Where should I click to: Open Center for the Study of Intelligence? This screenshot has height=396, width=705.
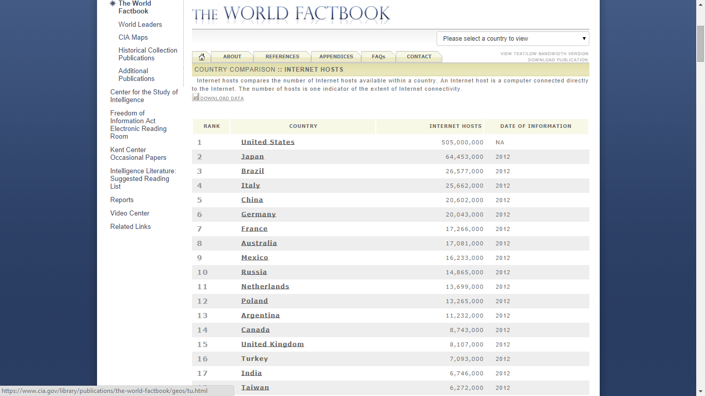pyautogui.click(x=144, y=96)
